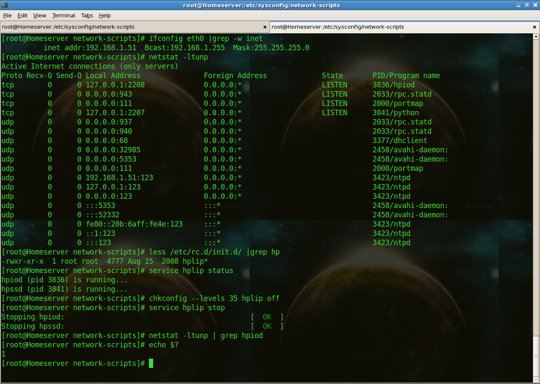Click local address 'fe80::20b:6aff:fe4e:123'

(x=134, y=224)
